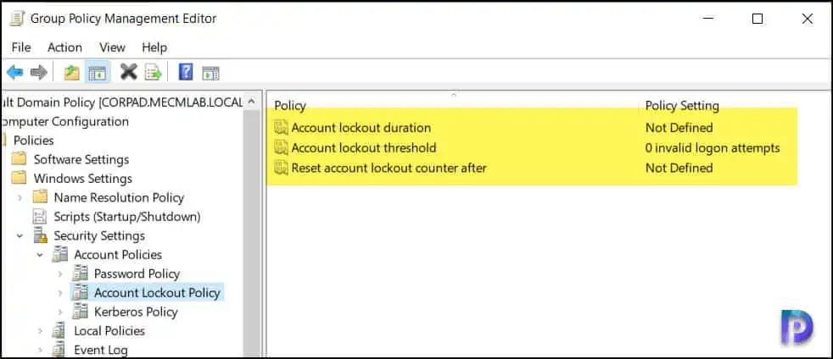Select Software Settings in the tree
The width and height of the screenshot is (833, 359).
81,159
